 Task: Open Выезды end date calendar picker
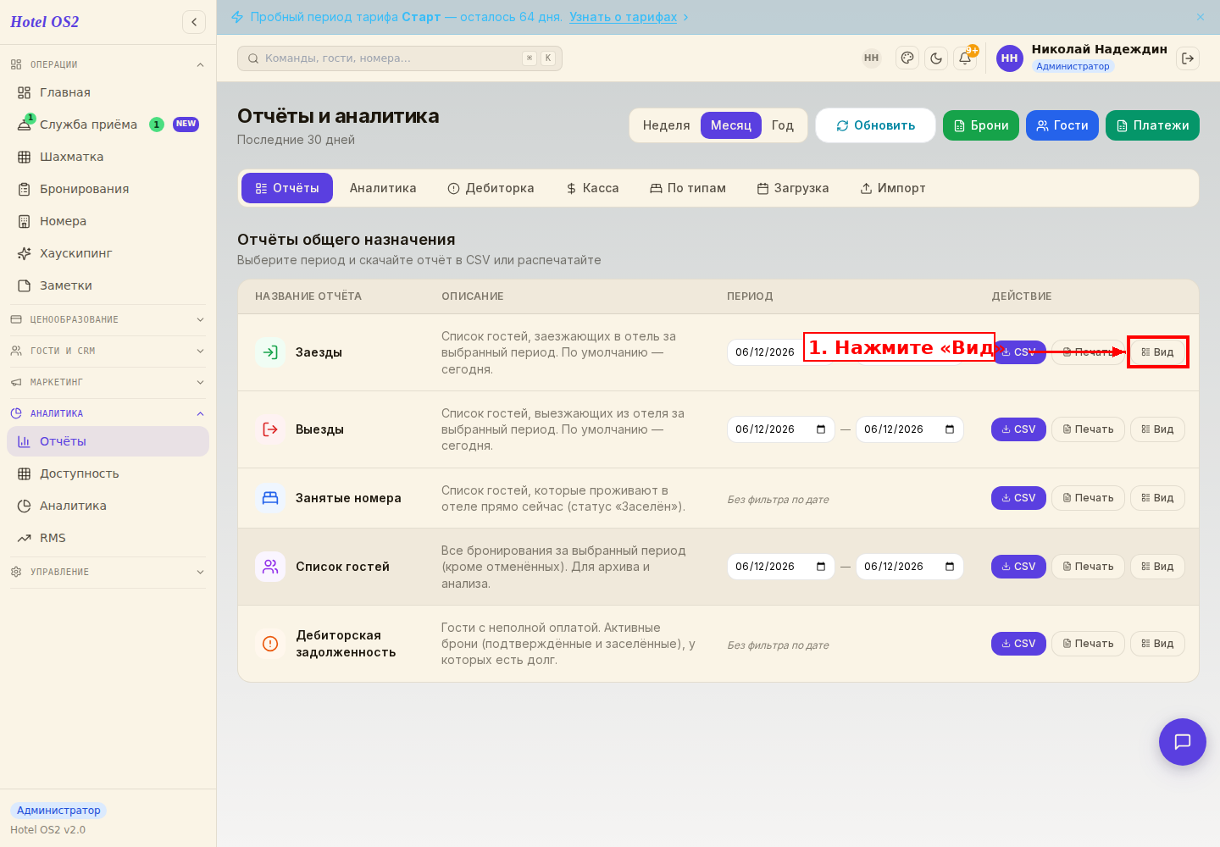[x=950, y=429]
